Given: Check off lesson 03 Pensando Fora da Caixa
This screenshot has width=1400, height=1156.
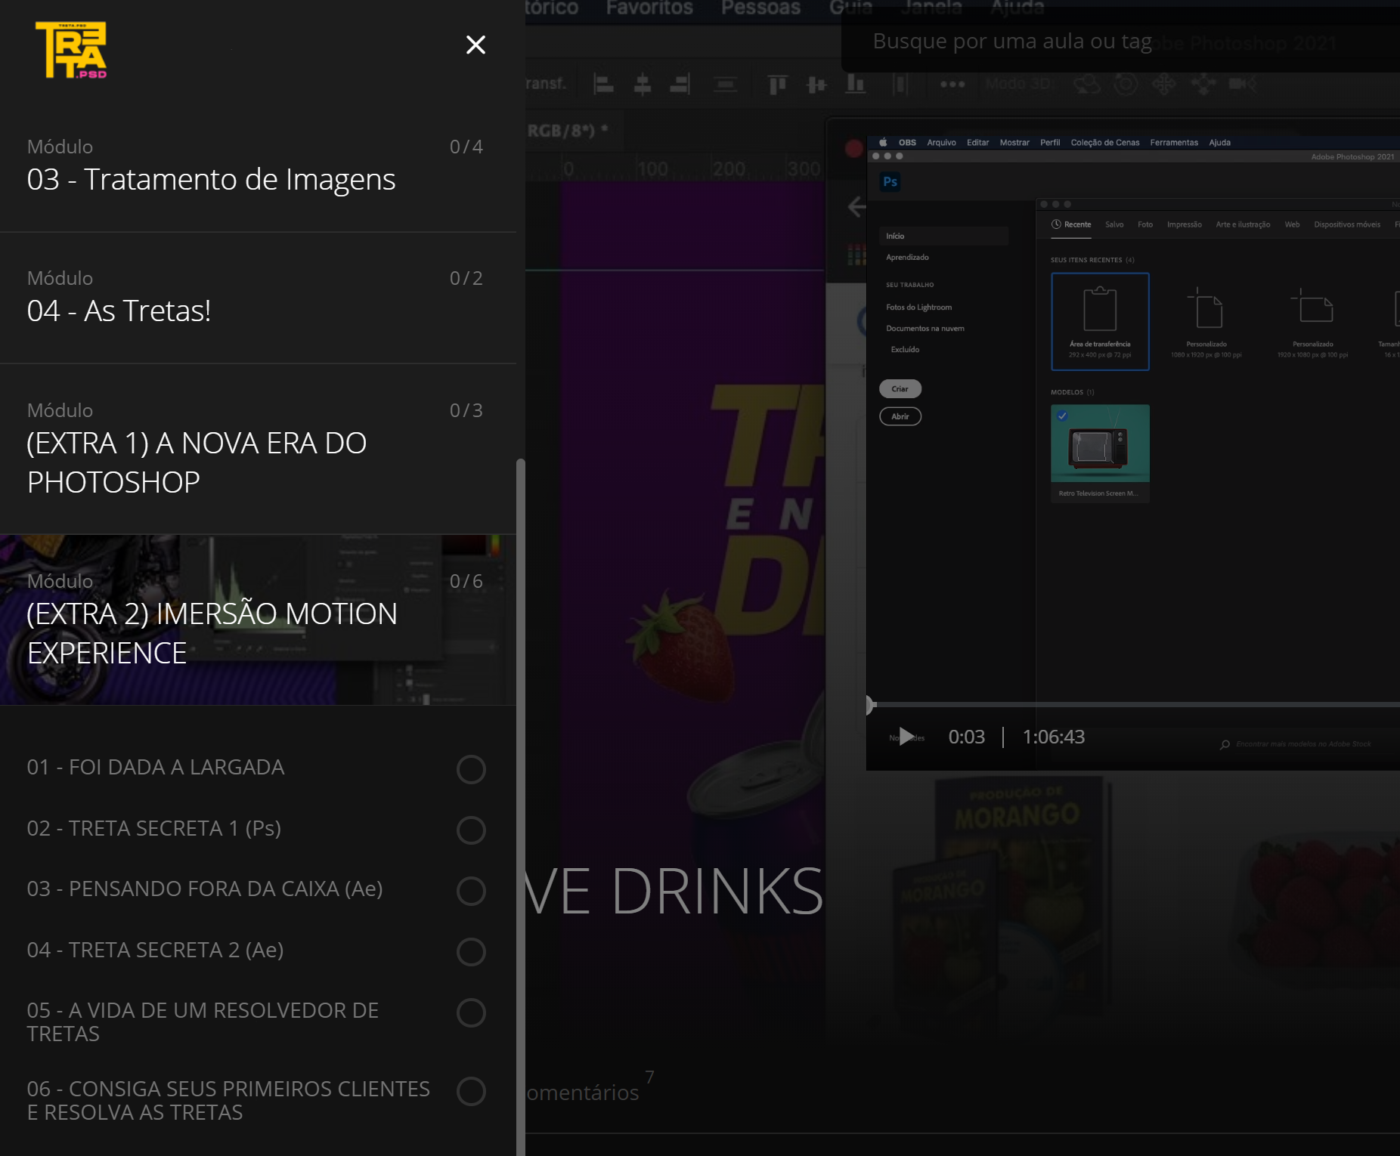Looking at the screenshot, I should point(471,891).
